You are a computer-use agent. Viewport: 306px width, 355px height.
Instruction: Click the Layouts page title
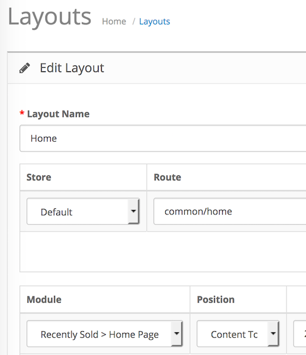[x=50, y=17]
